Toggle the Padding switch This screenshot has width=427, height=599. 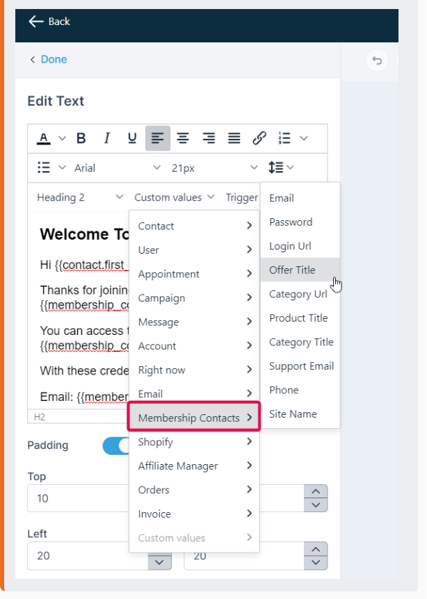115,445
